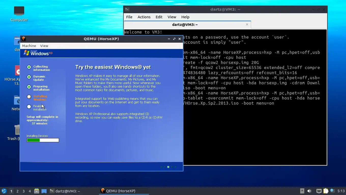Click the blue show-desktop taskbar icon
This screenshot has width=346, height=195.
[x=44, y=191]
